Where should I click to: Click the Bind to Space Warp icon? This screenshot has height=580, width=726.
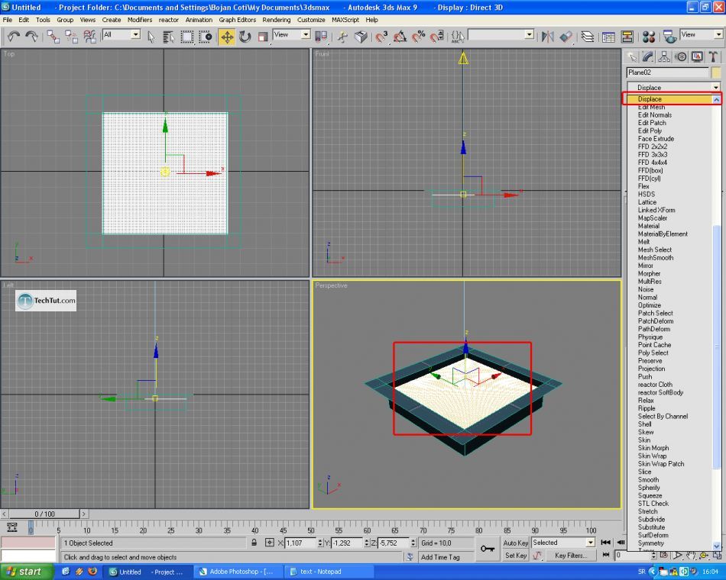click(89, 37)
